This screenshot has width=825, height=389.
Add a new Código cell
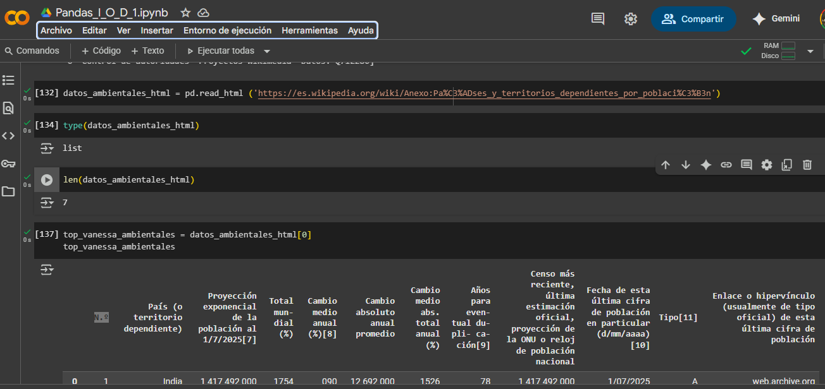[101, 51]
